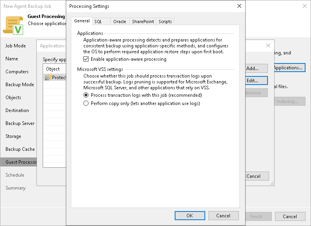Viewport: 311px width, 226px height.
Task: Go to the Objects wizard step
Action: tap(13, 98)
